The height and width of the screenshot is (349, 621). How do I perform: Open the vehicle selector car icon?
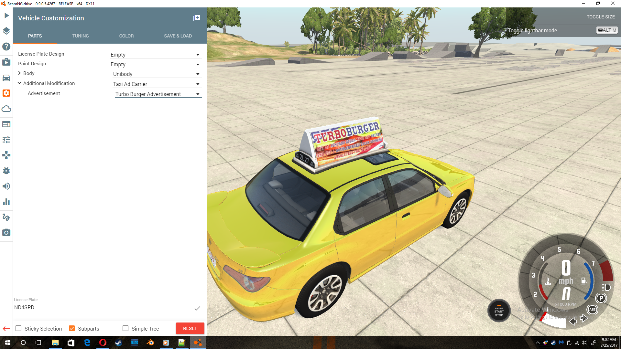click(x=6, y=78)
